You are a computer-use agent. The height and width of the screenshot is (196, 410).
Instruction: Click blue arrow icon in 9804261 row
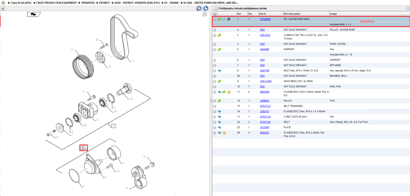click(x=219, y=133)
